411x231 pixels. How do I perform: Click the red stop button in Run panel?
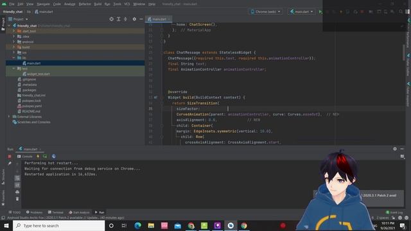[10, 157]
